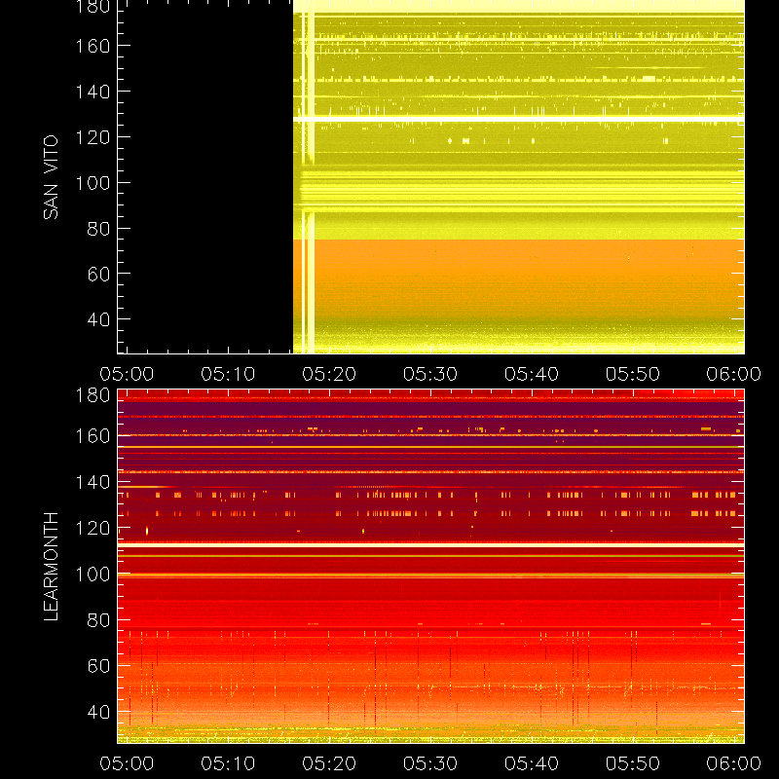The height and width of the screenshot is (779, 779).
Task: Click 05:30 time label under San Vito plot
Action: (x=430, y=374)
